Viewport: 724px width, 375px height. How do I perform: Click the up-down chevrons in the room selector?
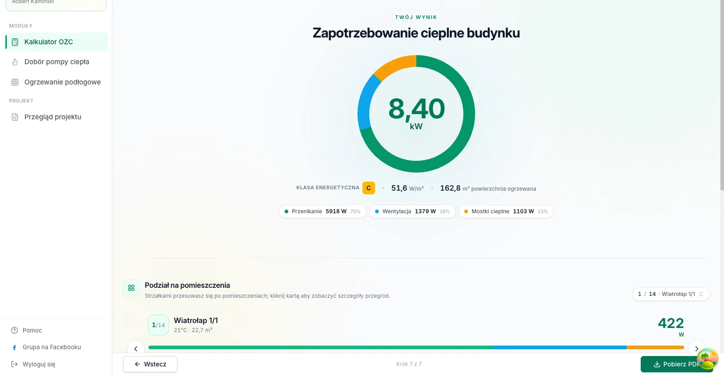(x=701, y=294)
